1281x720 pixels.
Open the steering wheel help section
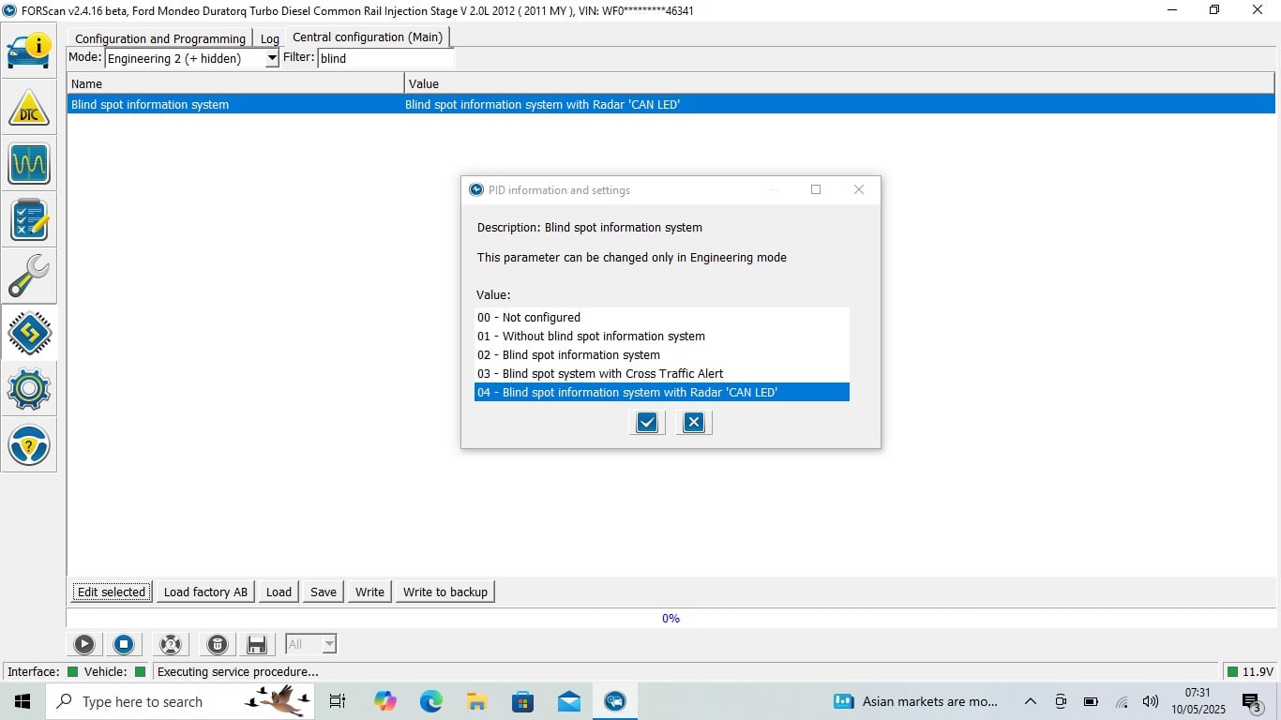29,445
